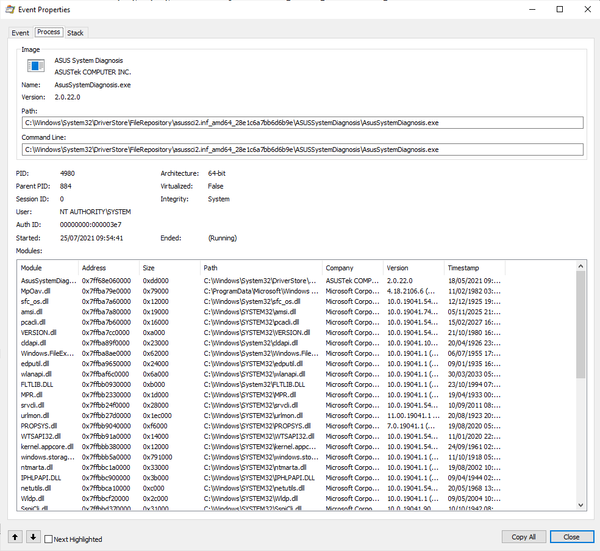Click version 11.00.19041.1 of urlmon.dll
This screenshot has width=600, height=551.
click(x=413, y=415)
